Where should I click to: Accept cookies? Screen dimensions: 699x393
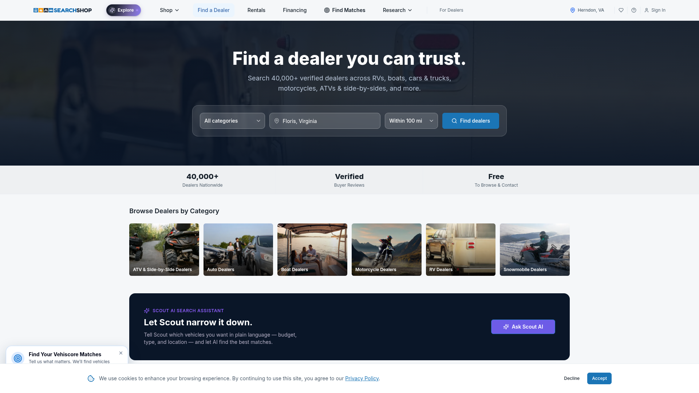(599, 378)
